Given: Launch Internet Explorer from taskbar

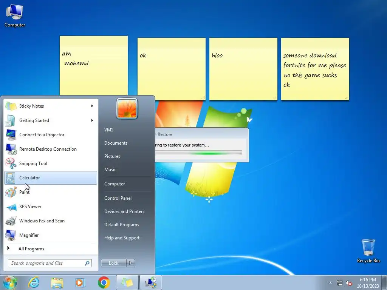Looking at the screenshot, I should tap(34, 282).
